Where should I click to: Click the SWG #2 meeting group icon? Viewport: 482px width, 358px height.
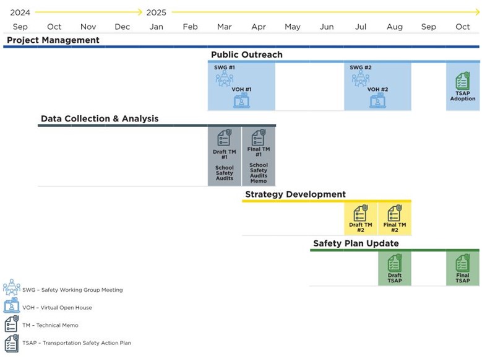tap(361, 79)
